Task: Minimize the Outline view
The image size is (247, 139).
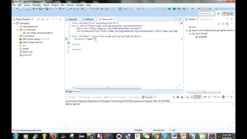Action: (x=227, y=19)
